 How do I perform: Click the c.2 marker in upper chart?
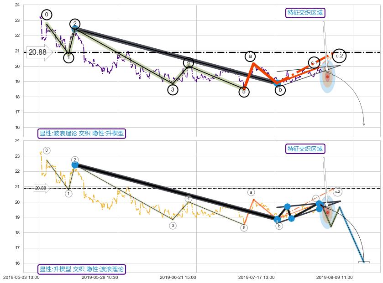click(339, 56)
